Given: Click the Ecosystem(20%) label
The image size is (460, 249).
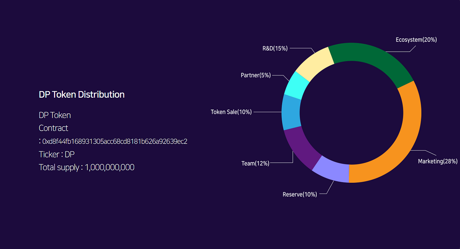Looking at the screenshot, I should (416, 39).
